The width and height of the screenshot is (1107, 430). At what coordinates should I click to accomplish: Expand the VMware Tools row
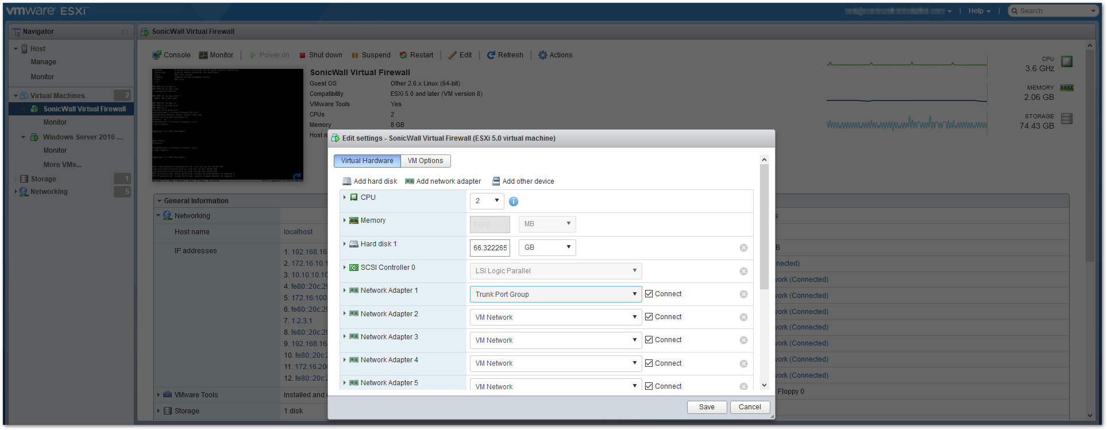tap(159, 395)
